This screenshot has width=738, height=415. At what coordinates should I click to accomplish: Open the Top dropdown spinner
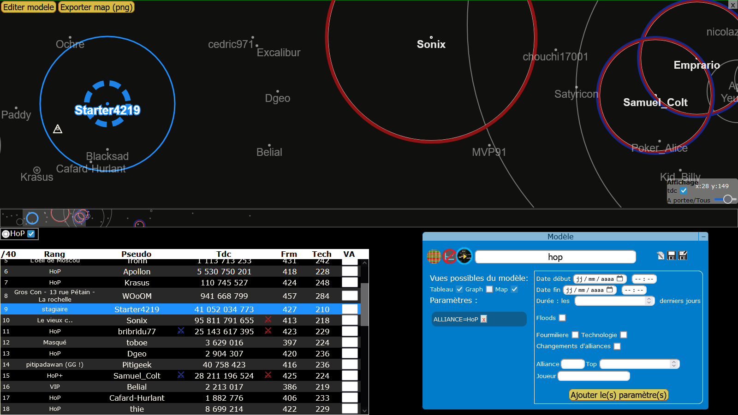coord(674,364)
